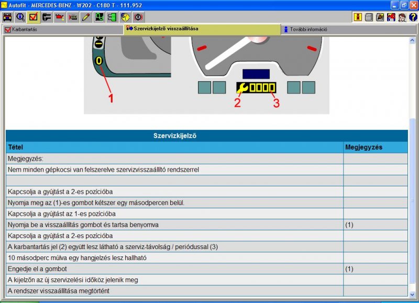Click the Megjegyzés column header

376,147
